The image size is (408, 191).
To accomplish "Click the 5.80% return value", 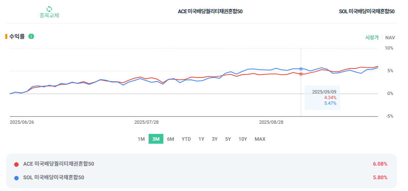I will pyautogui.click(x=380, y=178).
